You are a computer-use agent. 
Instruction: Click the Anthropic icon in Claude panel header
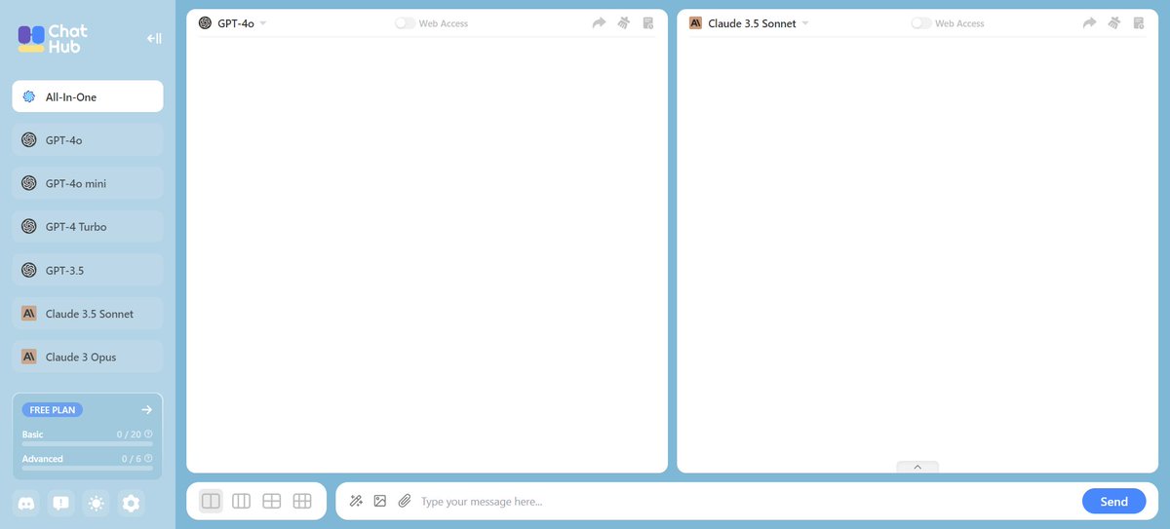tap(695, 22)
